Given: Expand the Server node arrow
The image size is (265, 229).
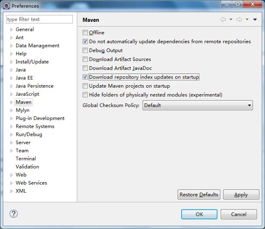Looking at the screenshot, I should [x=11, y=143].
